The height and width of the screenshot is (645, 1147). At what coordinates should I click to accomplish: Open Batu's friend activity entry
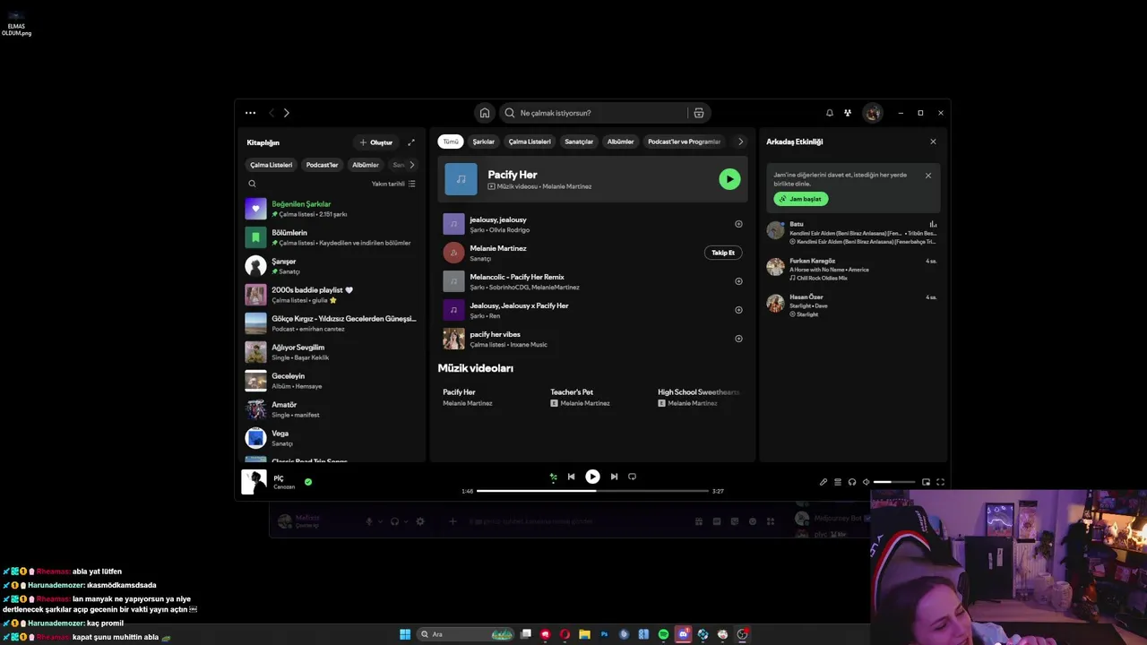click(852, 233)
